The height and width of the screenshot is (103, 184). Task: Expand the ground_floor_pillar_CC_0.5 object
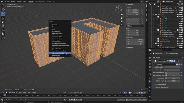(x=158, y=10)
